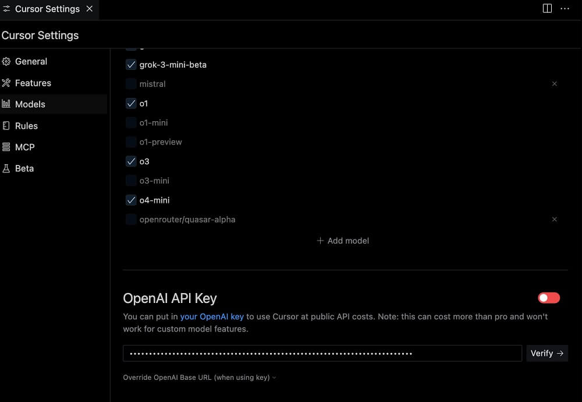Click the mistral model name
Image resolution: width=582 pixels, height=402 pixels.
tap(152, 84)
